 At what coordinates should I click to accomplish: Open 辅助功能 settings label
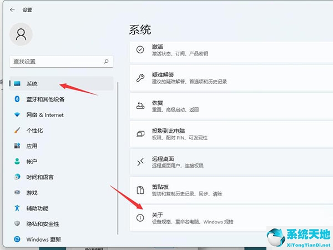[37, 208]
